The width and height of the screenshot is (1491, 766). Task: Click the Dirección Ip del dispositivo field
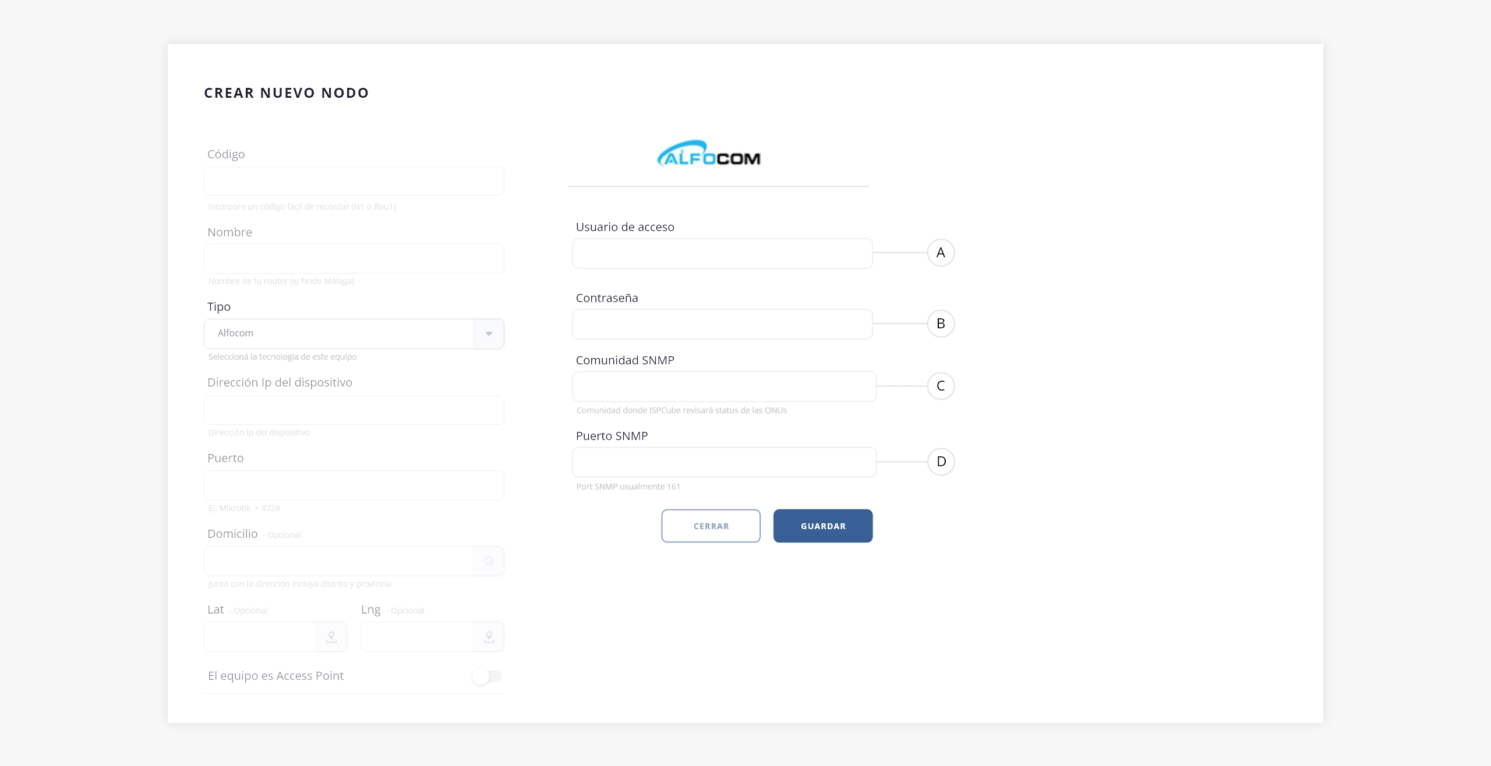354,410
